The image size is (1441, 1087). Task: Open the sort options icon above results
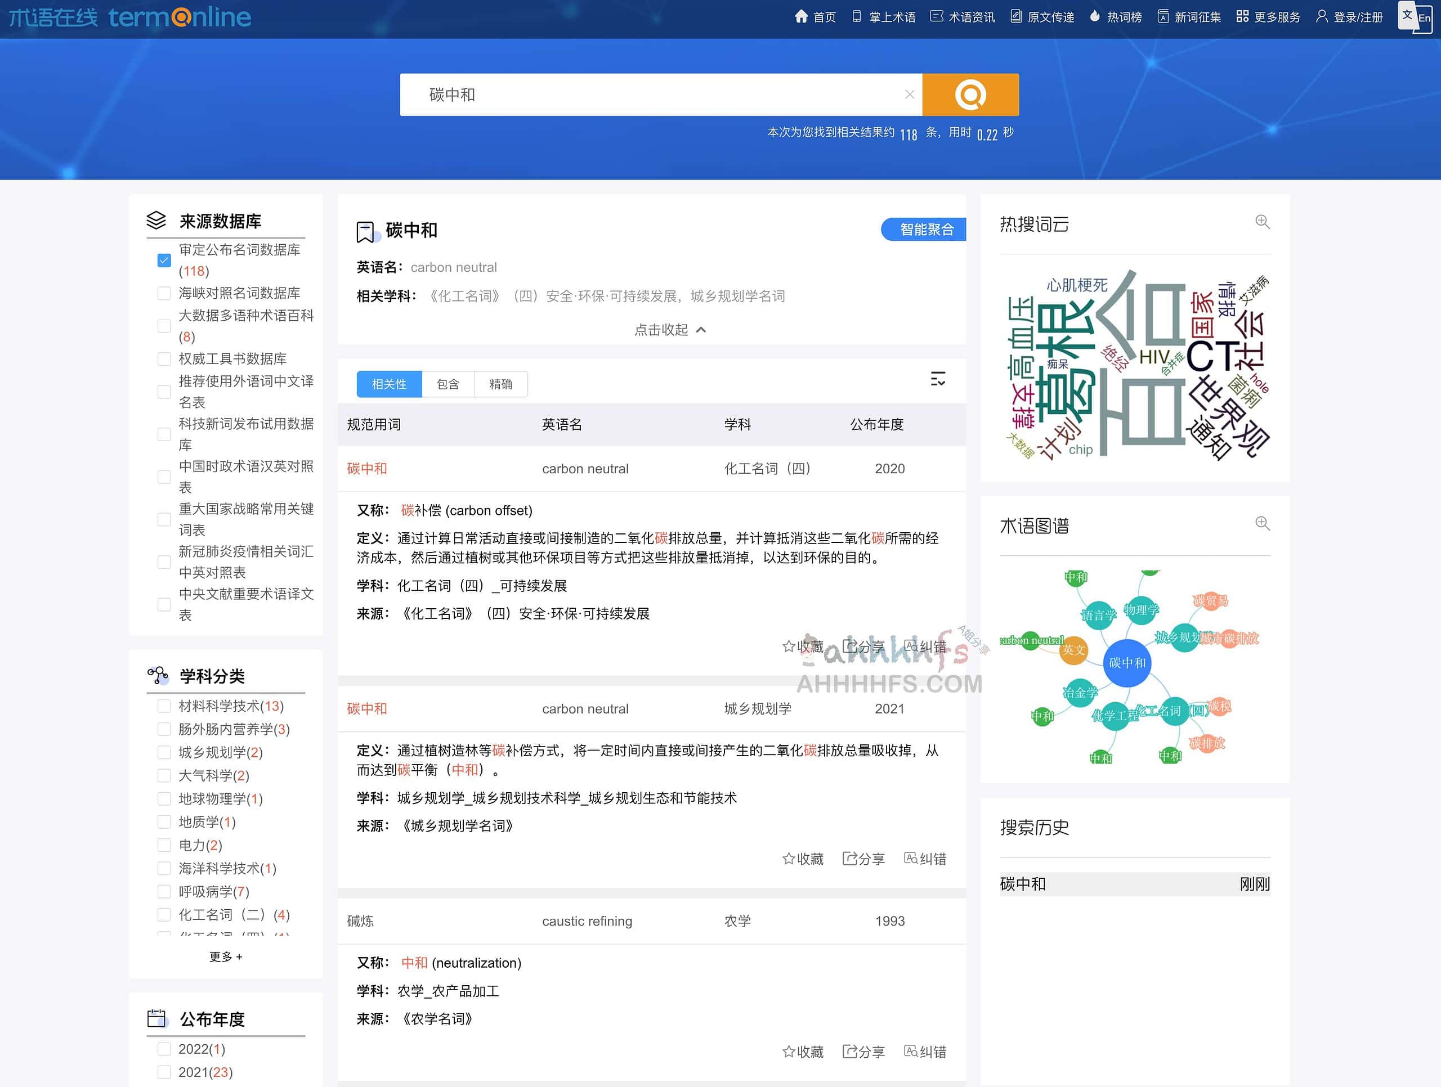click(938, 379)
